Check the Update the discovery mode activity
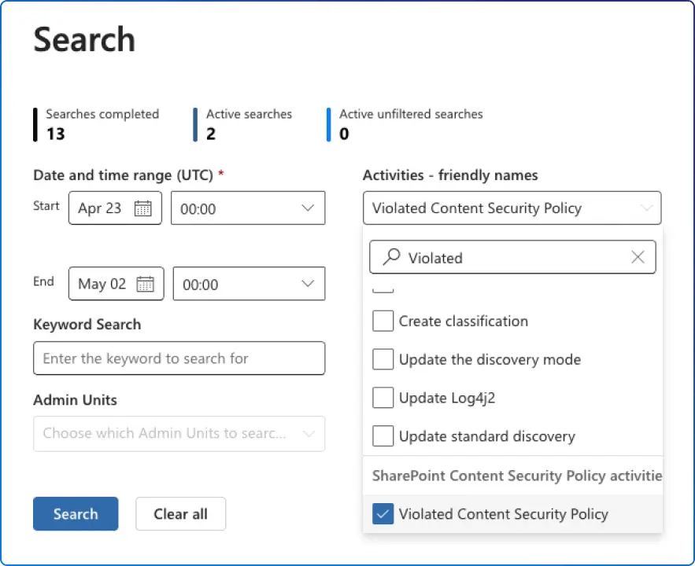The height and width of the screenshot is (566, 695). pyautogui.click(x=383, y=359)
